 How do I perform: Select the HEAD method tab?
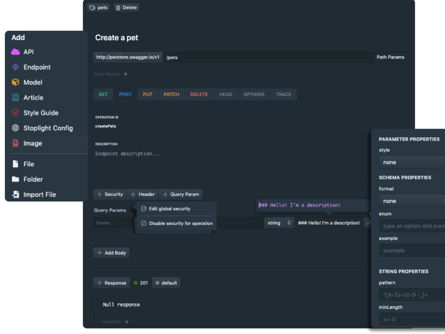click(x=225, y=94)
